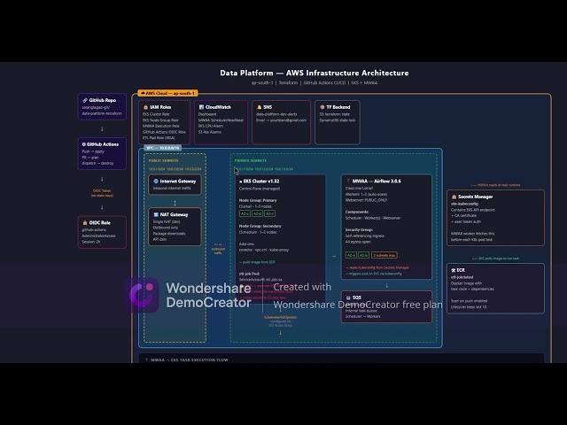
Task: Click 'PR → plan' text
Action: pos(90,158)
